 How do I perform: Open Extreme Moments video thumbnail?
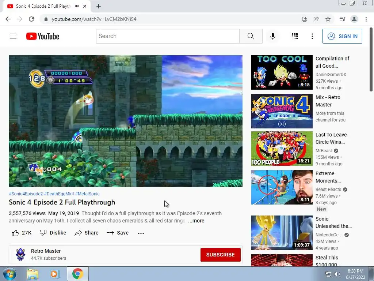coord(282,187)
